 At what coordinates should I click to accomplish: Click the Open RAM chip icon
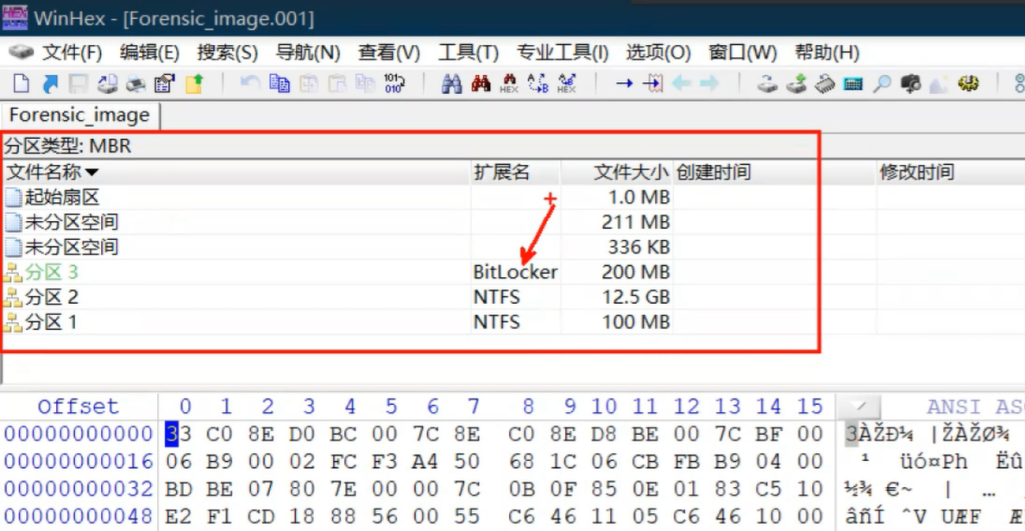tap(824, 84)
